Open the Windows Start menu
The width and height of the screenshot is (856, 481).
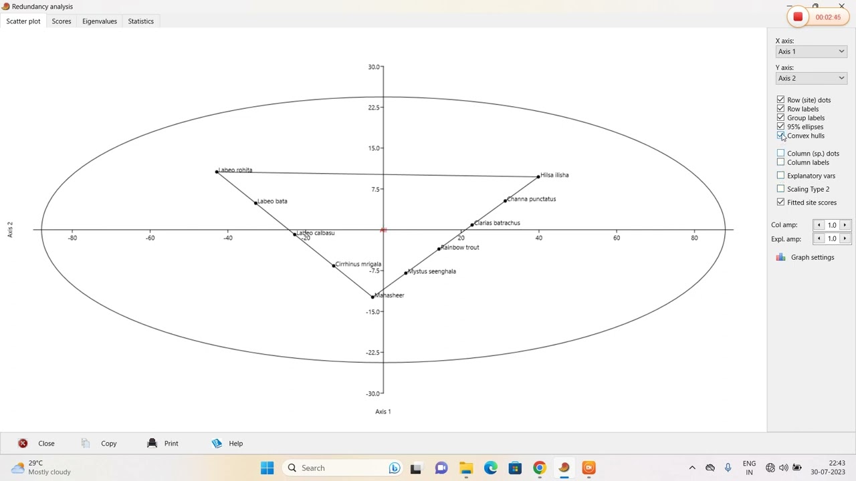(267, 468)
